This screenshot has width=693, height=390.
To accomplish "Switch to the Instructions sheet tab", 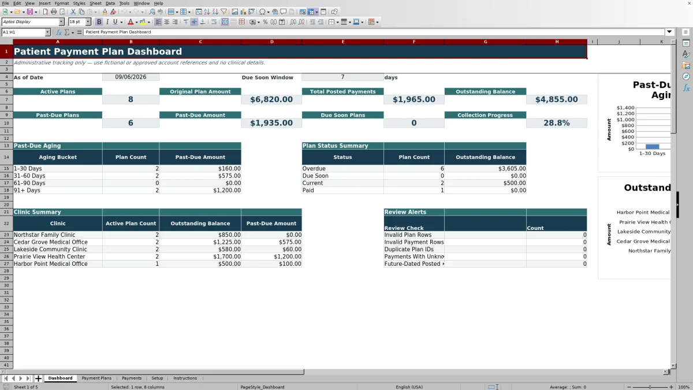I will [185, 378].
